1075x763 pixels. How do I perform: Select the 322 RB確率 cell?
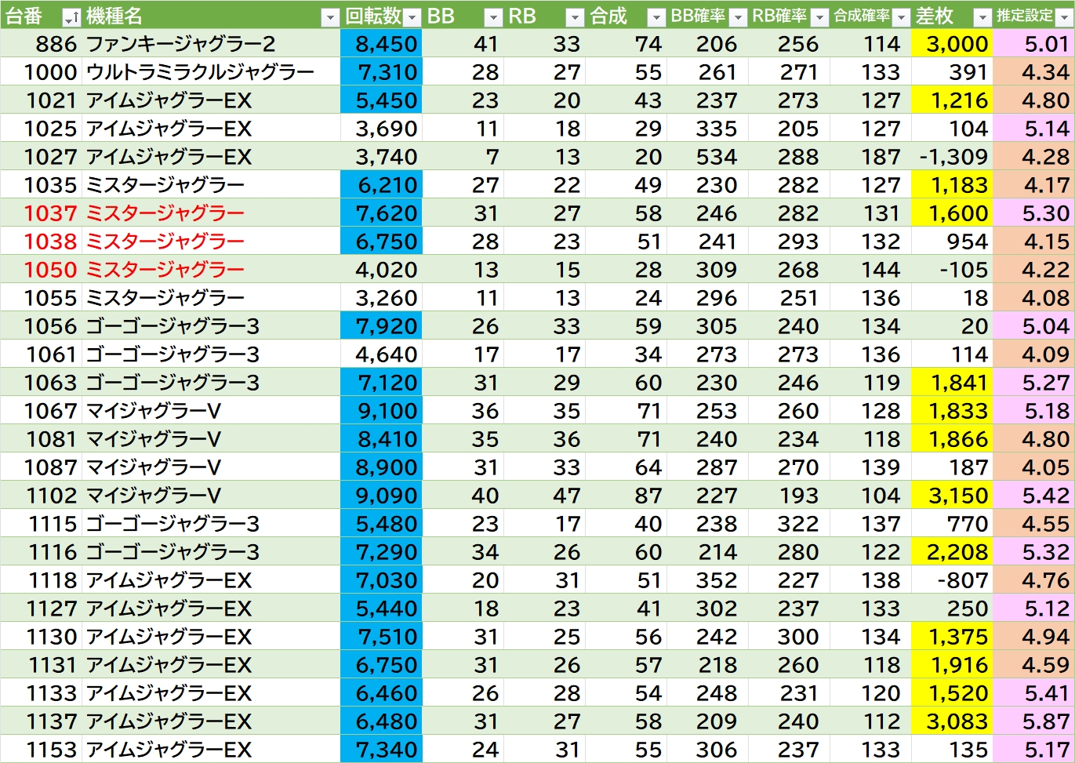789,524
